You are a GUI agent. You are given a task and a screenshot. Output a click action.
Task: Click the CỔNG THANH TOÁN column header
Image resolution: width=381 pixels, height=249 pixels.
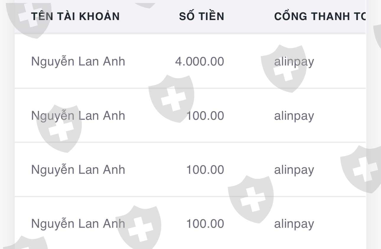click(320, 17)
